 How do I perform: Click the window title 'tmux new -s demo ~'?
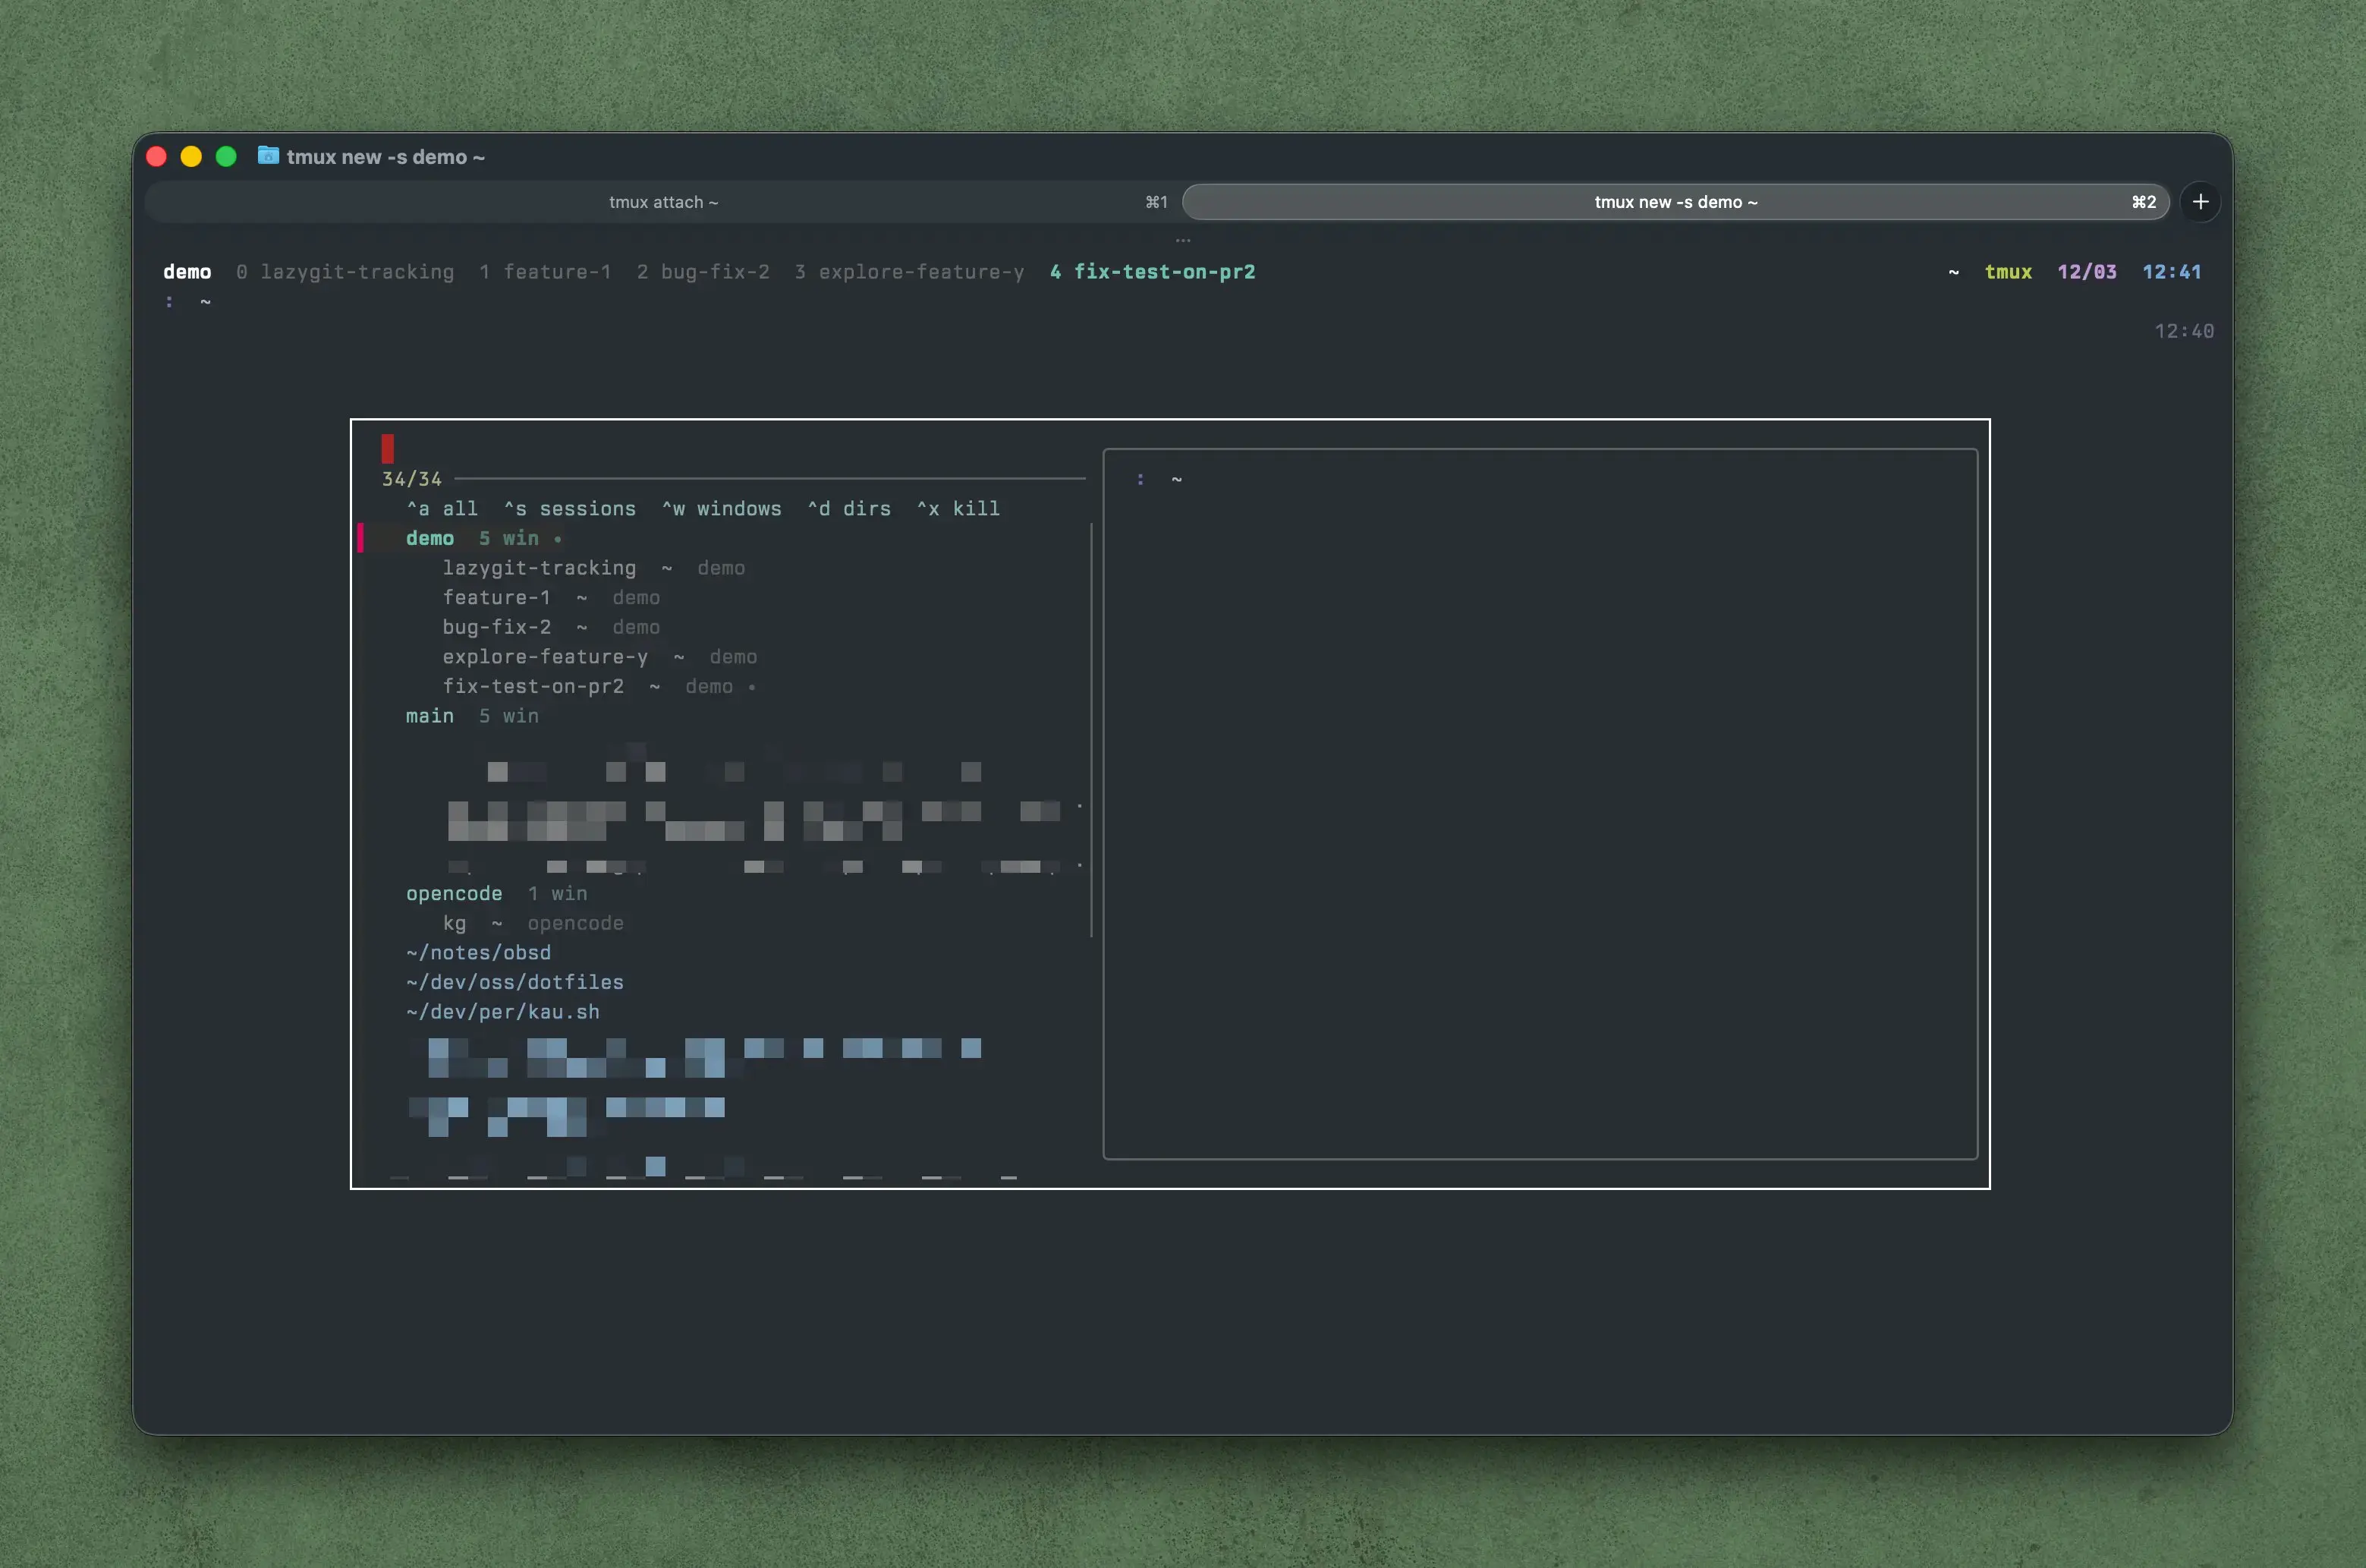click(385, 157)
